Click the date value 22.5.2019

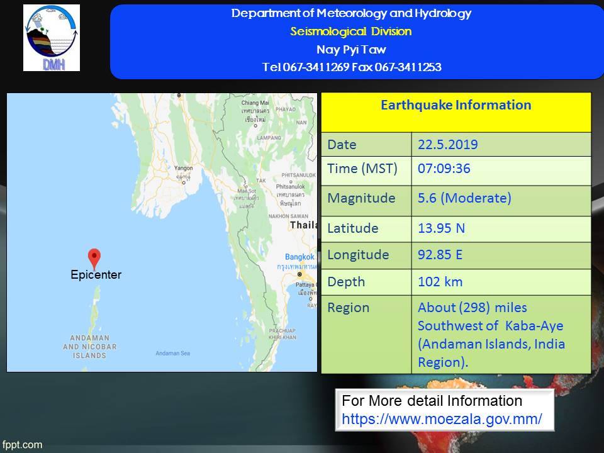(x=448, y=145)
